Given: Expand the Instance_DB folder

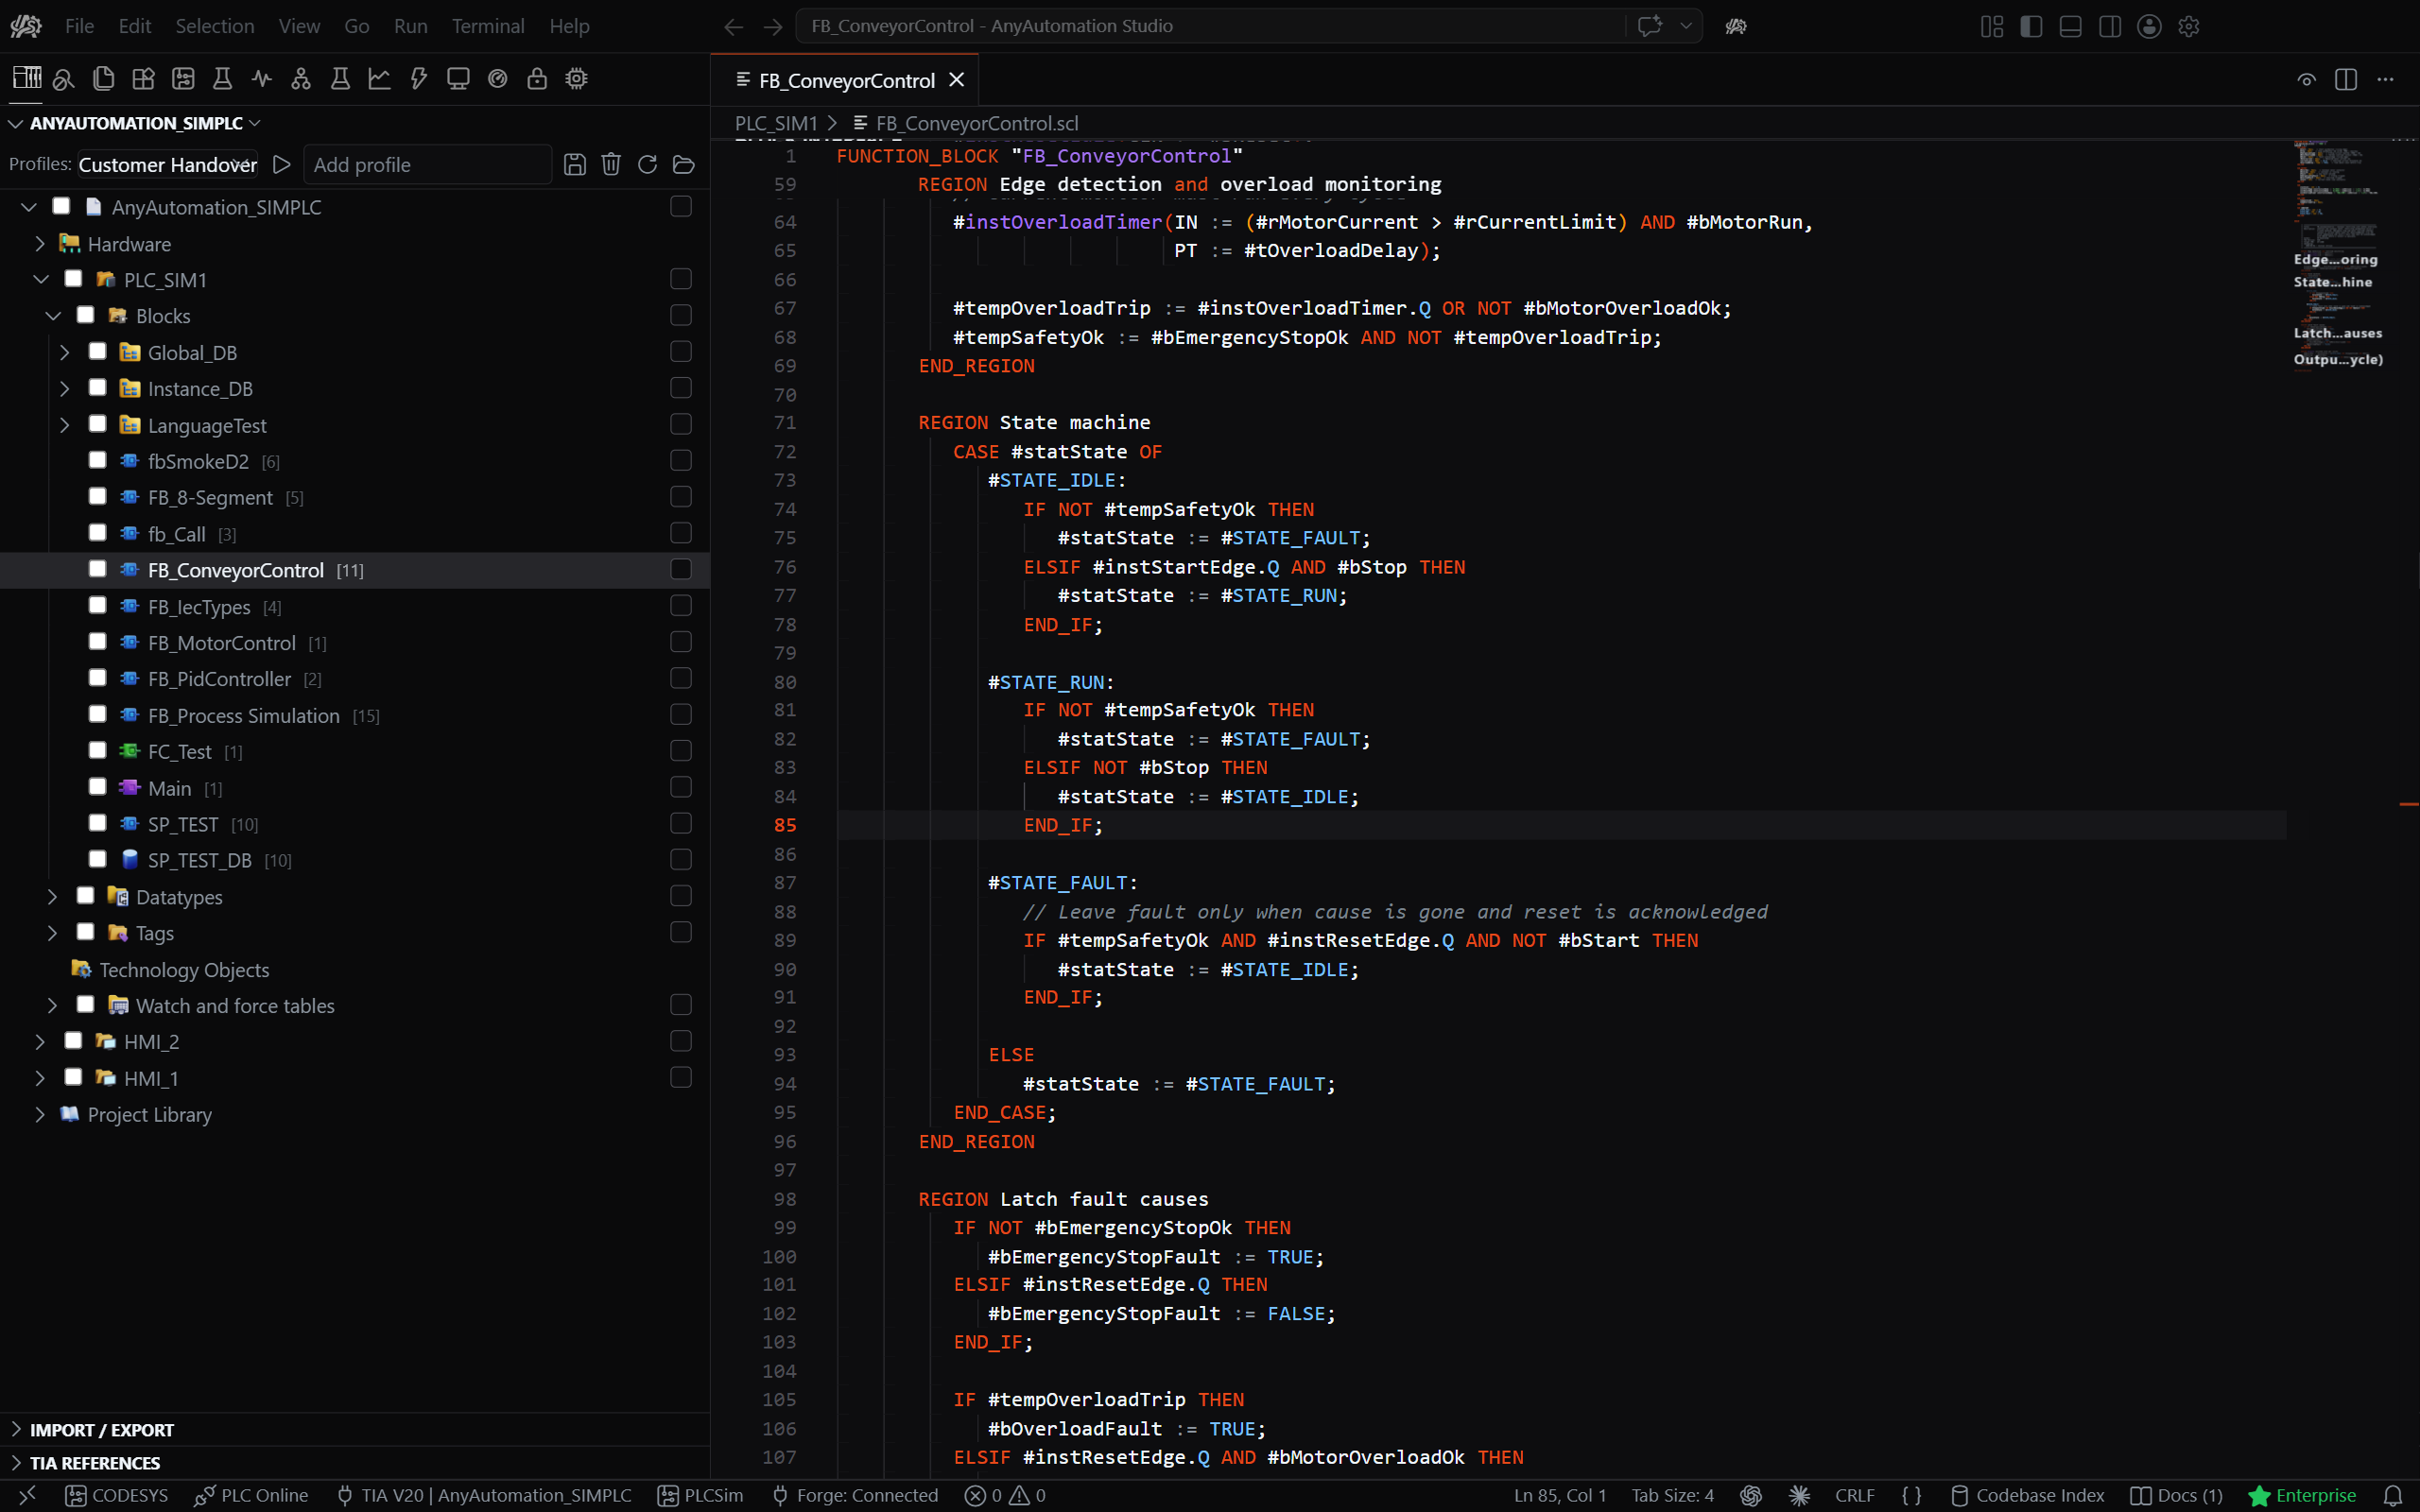Looking at the screenshot, I should [x=64, y=388].
